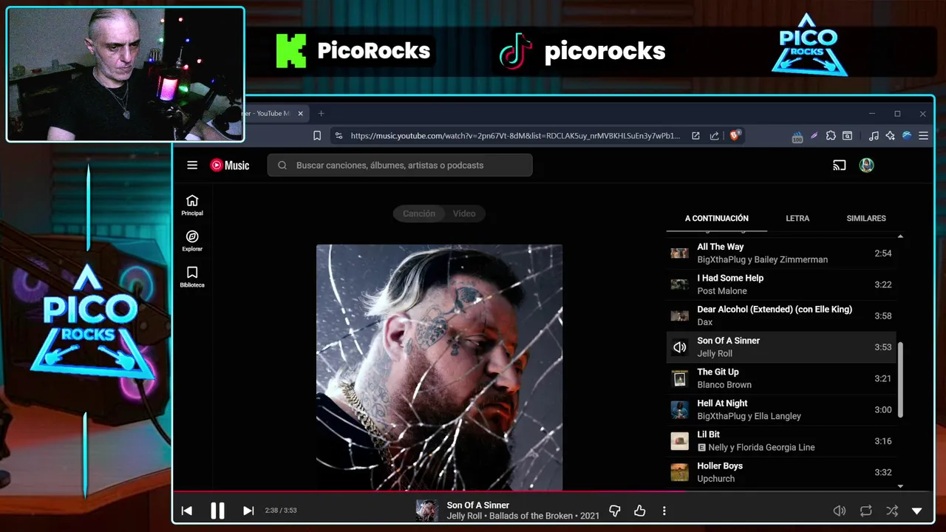
Task: Click the player bar album thumbnail
Action: click(427, 511)
